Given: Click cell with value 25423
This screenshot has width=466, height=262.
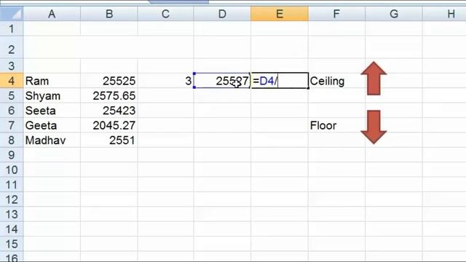Looking at the screenshot, I should (109, 111).
